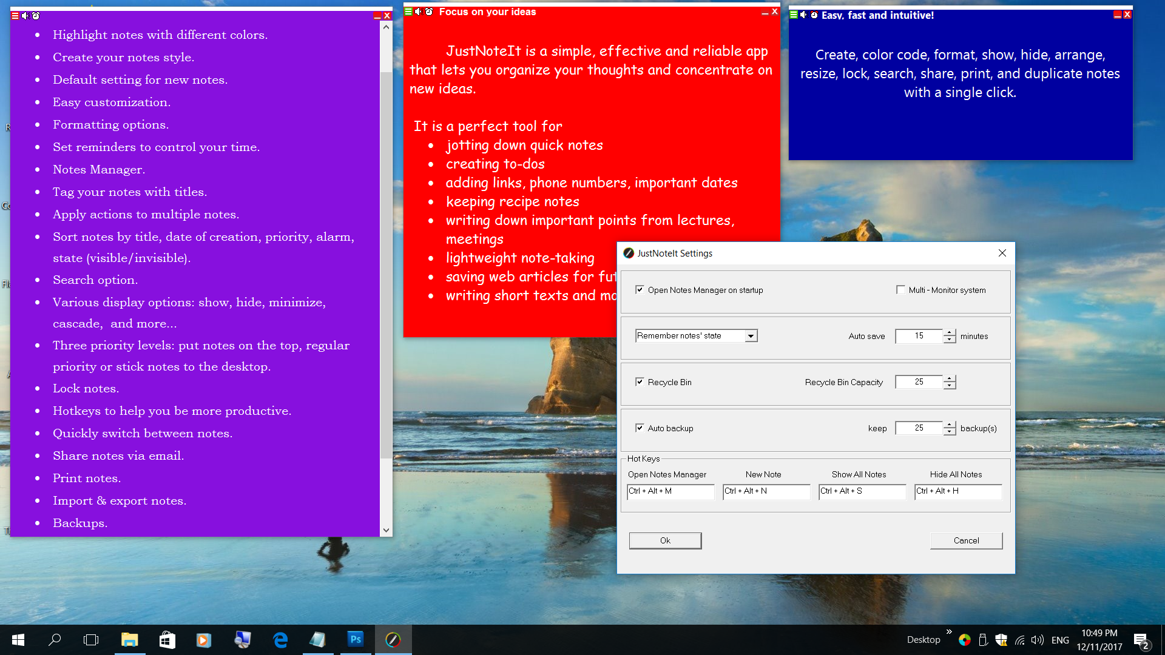Screen dimensions: 1165x655
Task: Launch Photoshop from the taskbar
Action: click(356, 640)
